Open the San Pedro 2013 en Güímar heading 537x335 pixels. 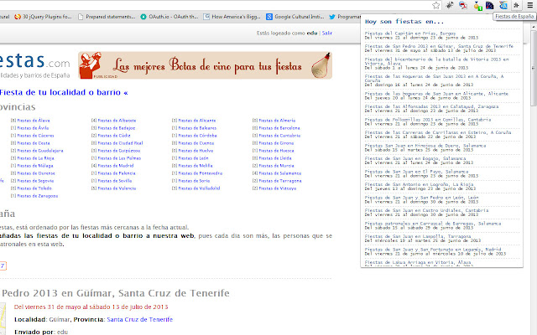pos(116,293)
